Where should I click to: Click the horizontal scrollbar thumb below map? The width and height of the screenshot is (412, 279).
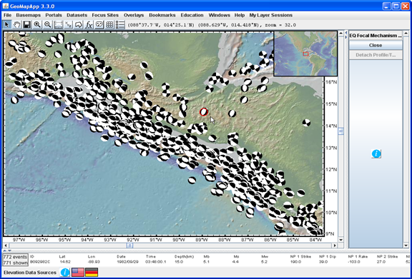(129, 245)
